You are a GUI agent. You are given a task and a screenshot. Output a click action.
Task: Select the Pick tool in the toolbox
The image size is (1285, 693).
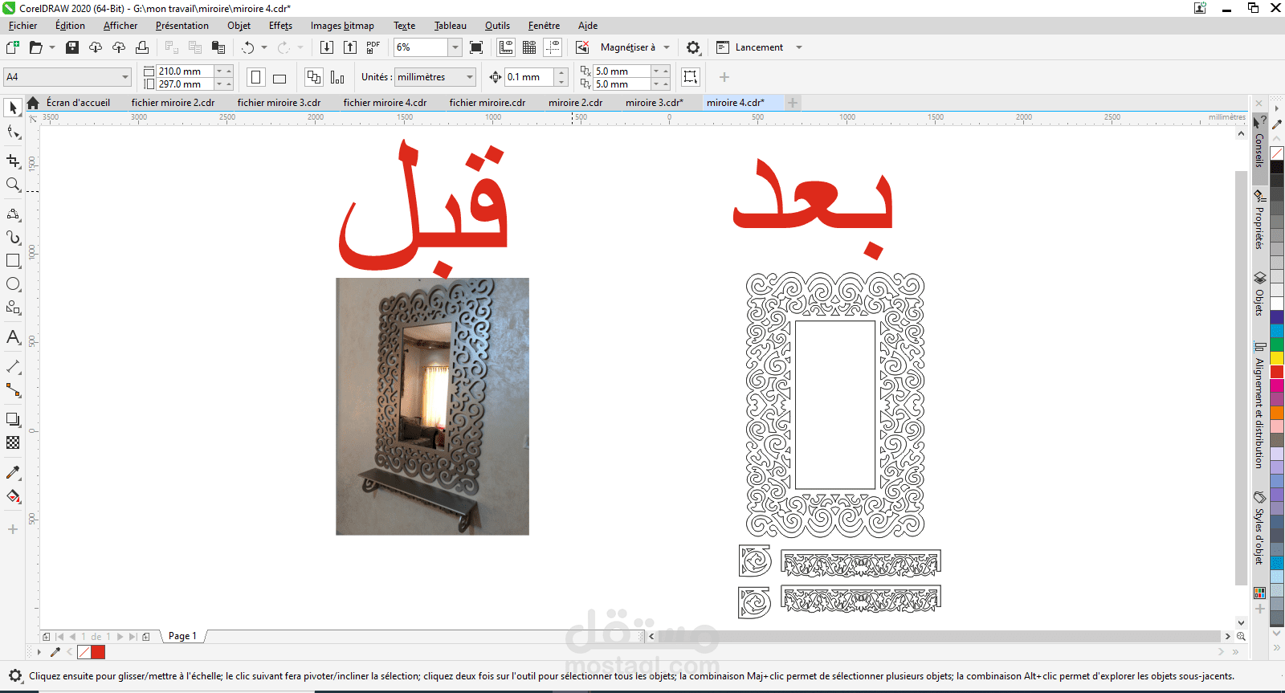[x=13, y=108]
